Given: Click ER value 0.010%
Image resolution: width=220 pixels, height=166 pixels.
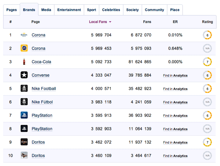Looking at the screenshot, I should click(175, 35).
